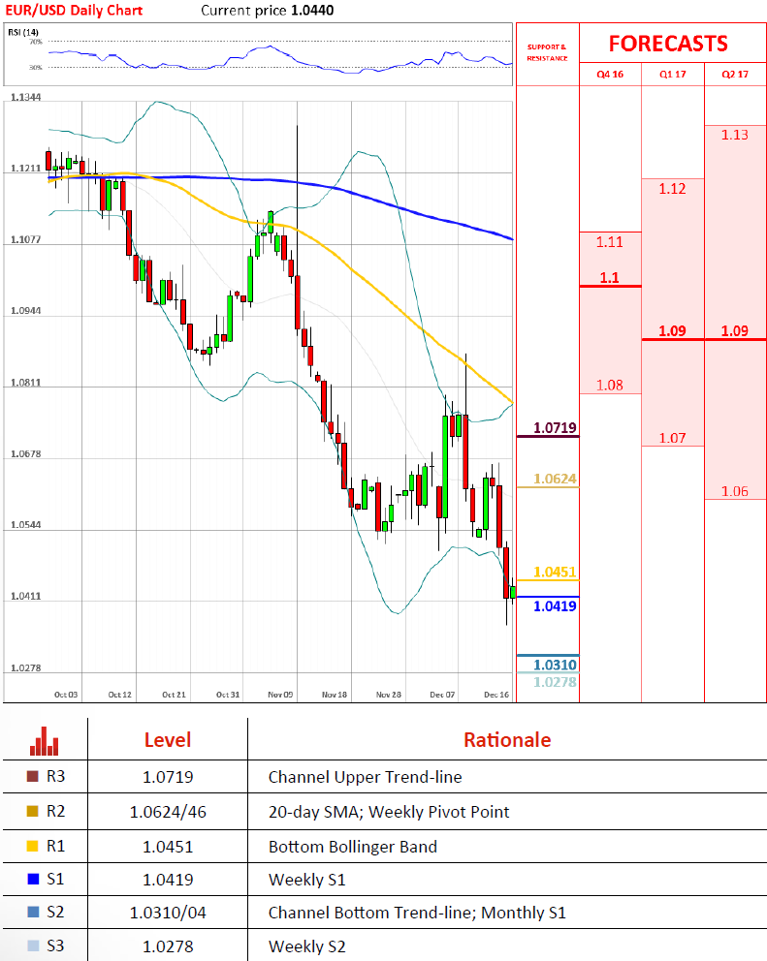Click the Oct 03 date axis label
Image resolution: width=767 pixels, height=961 pixels.
[66, 695]
